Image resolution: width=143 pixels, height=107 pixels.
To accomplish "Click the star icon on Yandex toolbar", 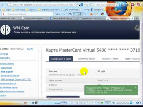I will pyautogui.click(x=96, y=14).
